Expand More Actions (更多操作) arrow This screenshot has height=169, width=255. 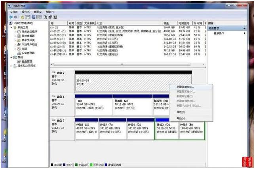(245, 34)
